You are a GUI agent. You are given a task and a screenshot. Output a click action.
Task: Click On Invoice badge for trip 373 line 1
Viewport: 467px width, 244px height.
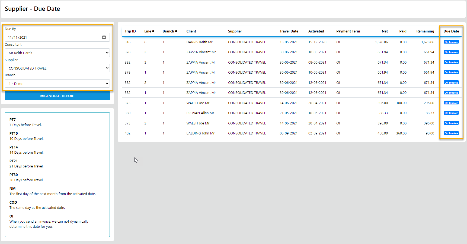pos(451,103)
